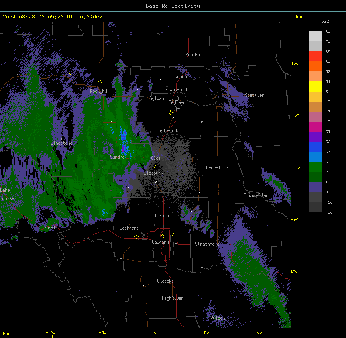Pick the slate purple 0-10 dBZ swatch
Screen dimensions: 346x338
(315, 187)
